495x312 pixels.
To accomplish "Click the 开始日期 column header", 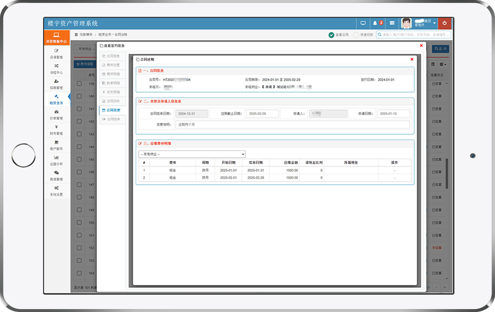I will [228, 162].
